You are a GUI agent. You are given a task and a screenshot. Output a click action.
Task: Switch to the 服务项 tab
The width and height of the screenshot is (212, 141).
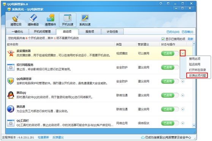click(x=90, y=32)
